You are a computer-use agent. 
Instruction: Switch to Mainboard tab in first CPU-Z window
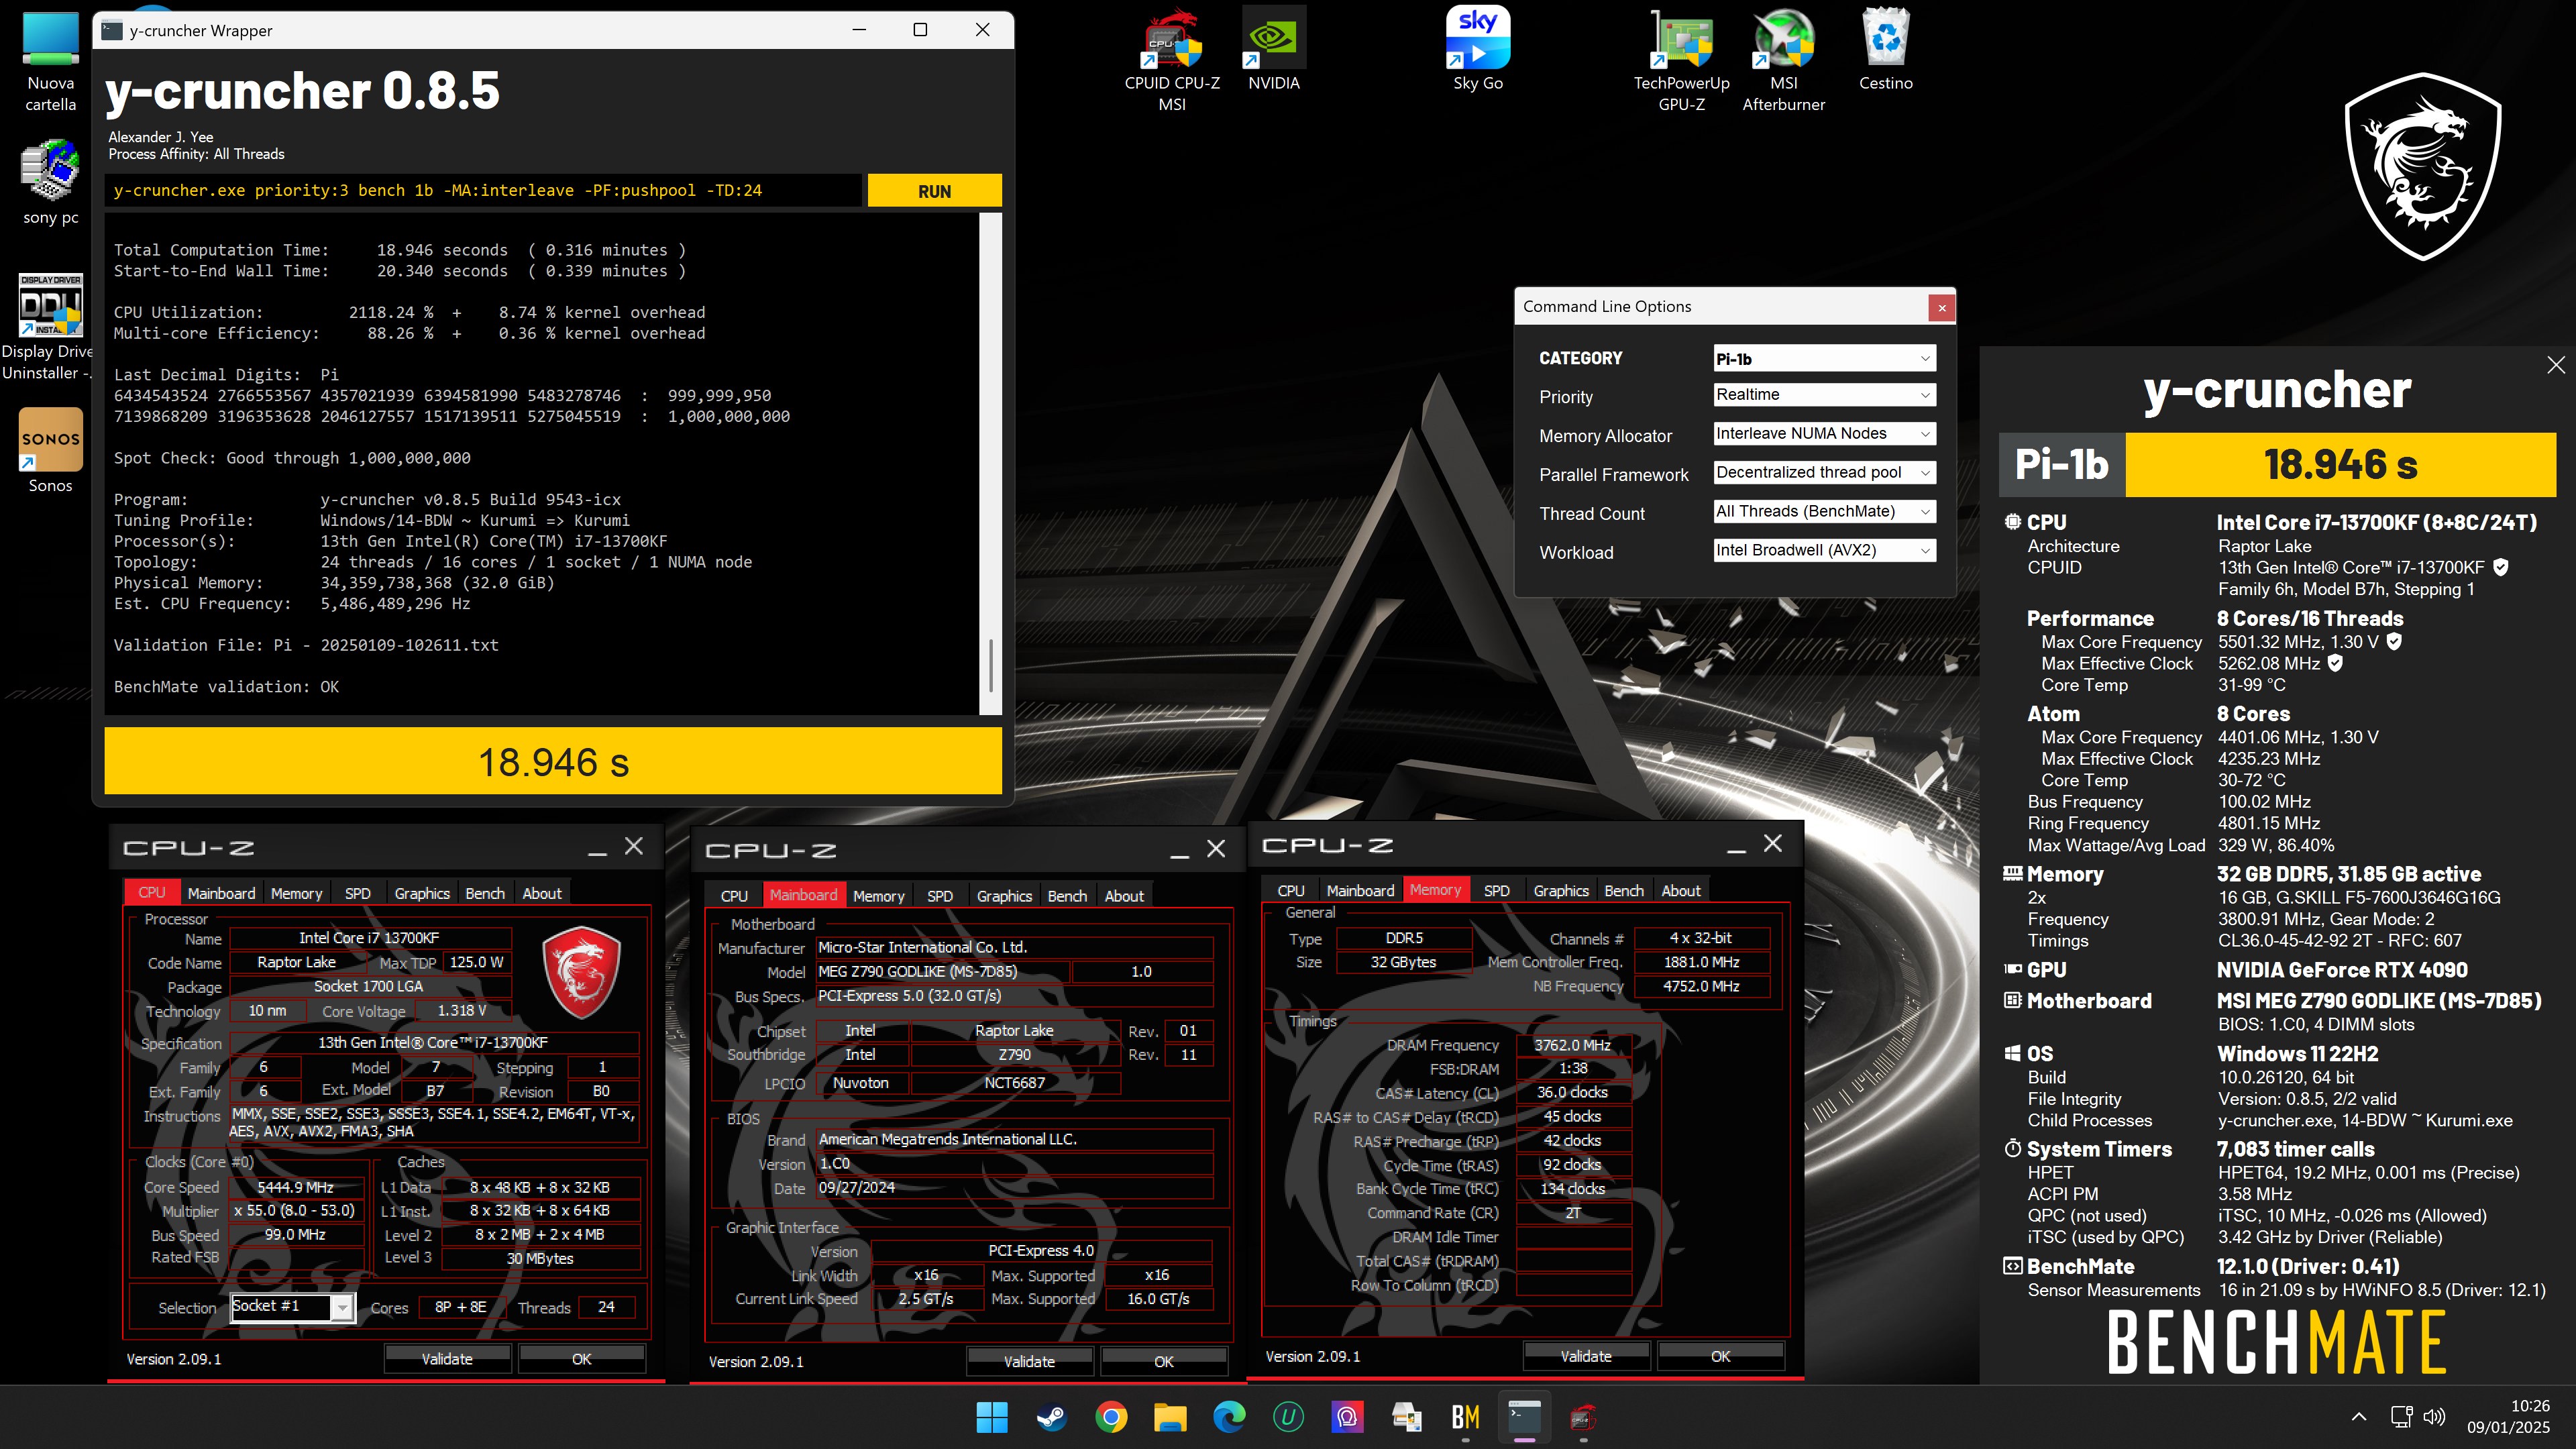221,893
